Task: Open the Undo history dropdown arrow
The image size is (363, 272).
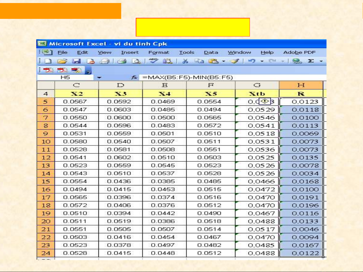Action: coord(262,61)
